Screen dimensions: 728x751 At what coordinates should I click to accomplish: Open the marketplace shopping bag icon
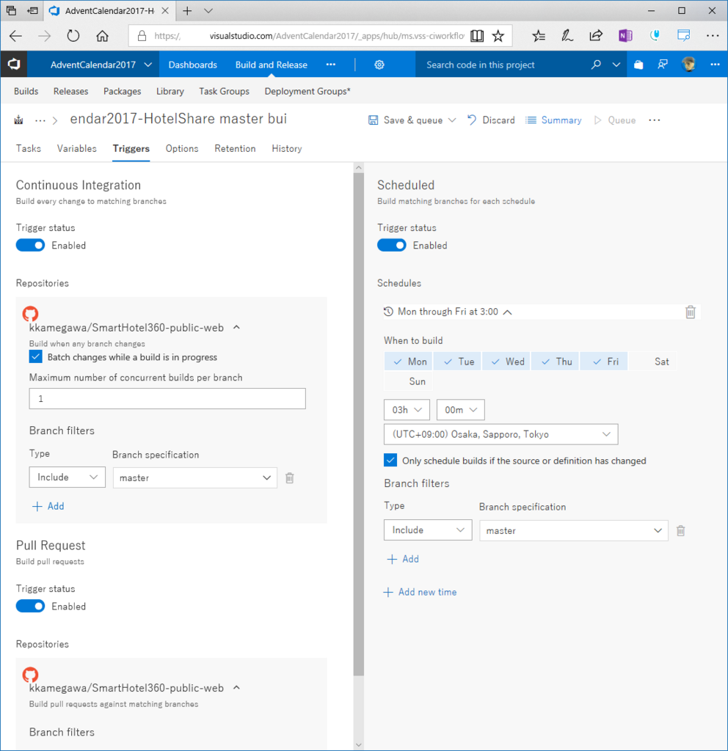638,65
